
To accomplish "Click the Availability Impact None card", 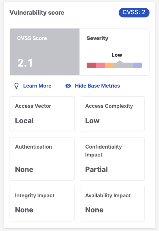I will coord(112,204).
